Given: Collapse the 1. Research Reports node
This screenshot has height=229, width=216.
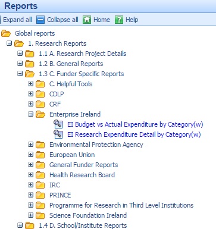Looking at the screenshot, I should point(9,43).
